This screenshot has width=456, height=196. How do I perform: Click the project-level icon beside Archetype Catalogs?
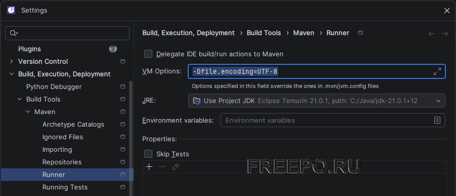click(123, 125)
